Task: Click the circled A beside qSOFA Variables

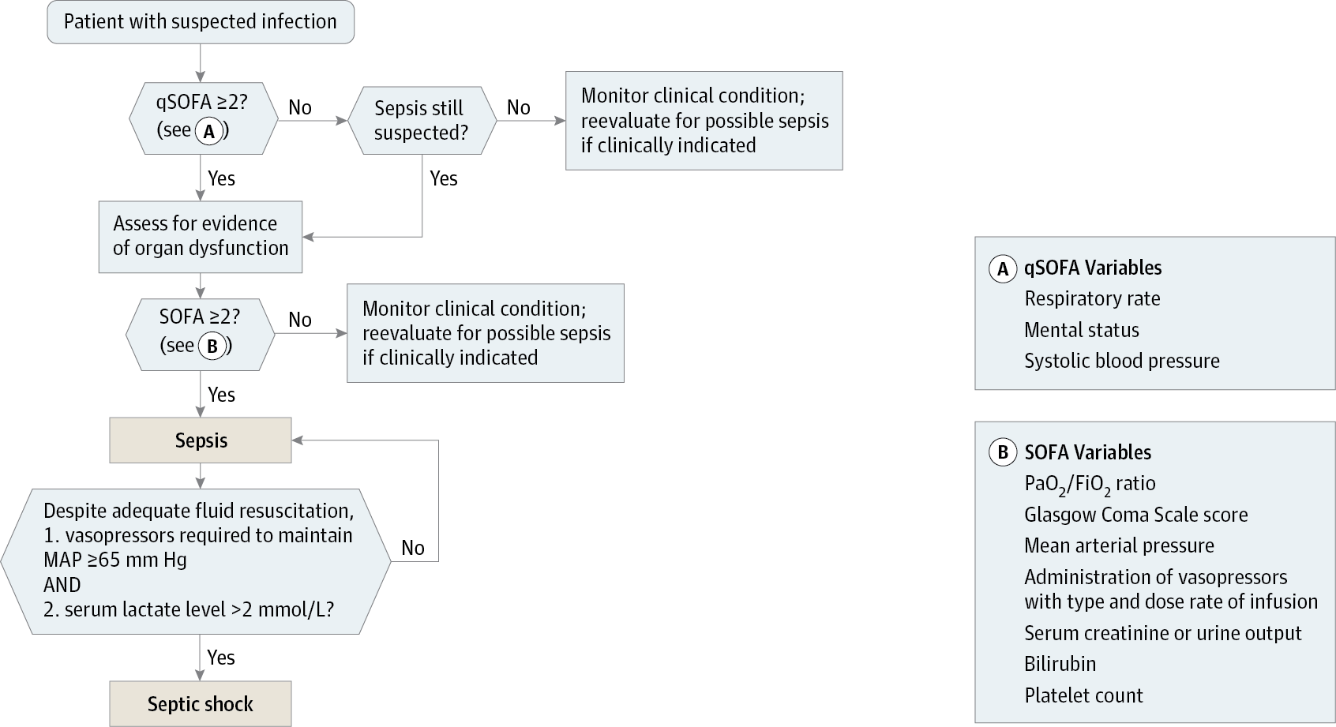Action: coord(1003,268)
